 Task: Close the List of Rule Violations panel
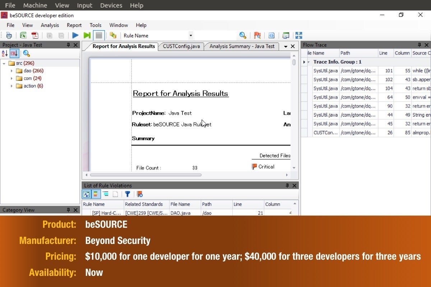click(x=294, y=185)
